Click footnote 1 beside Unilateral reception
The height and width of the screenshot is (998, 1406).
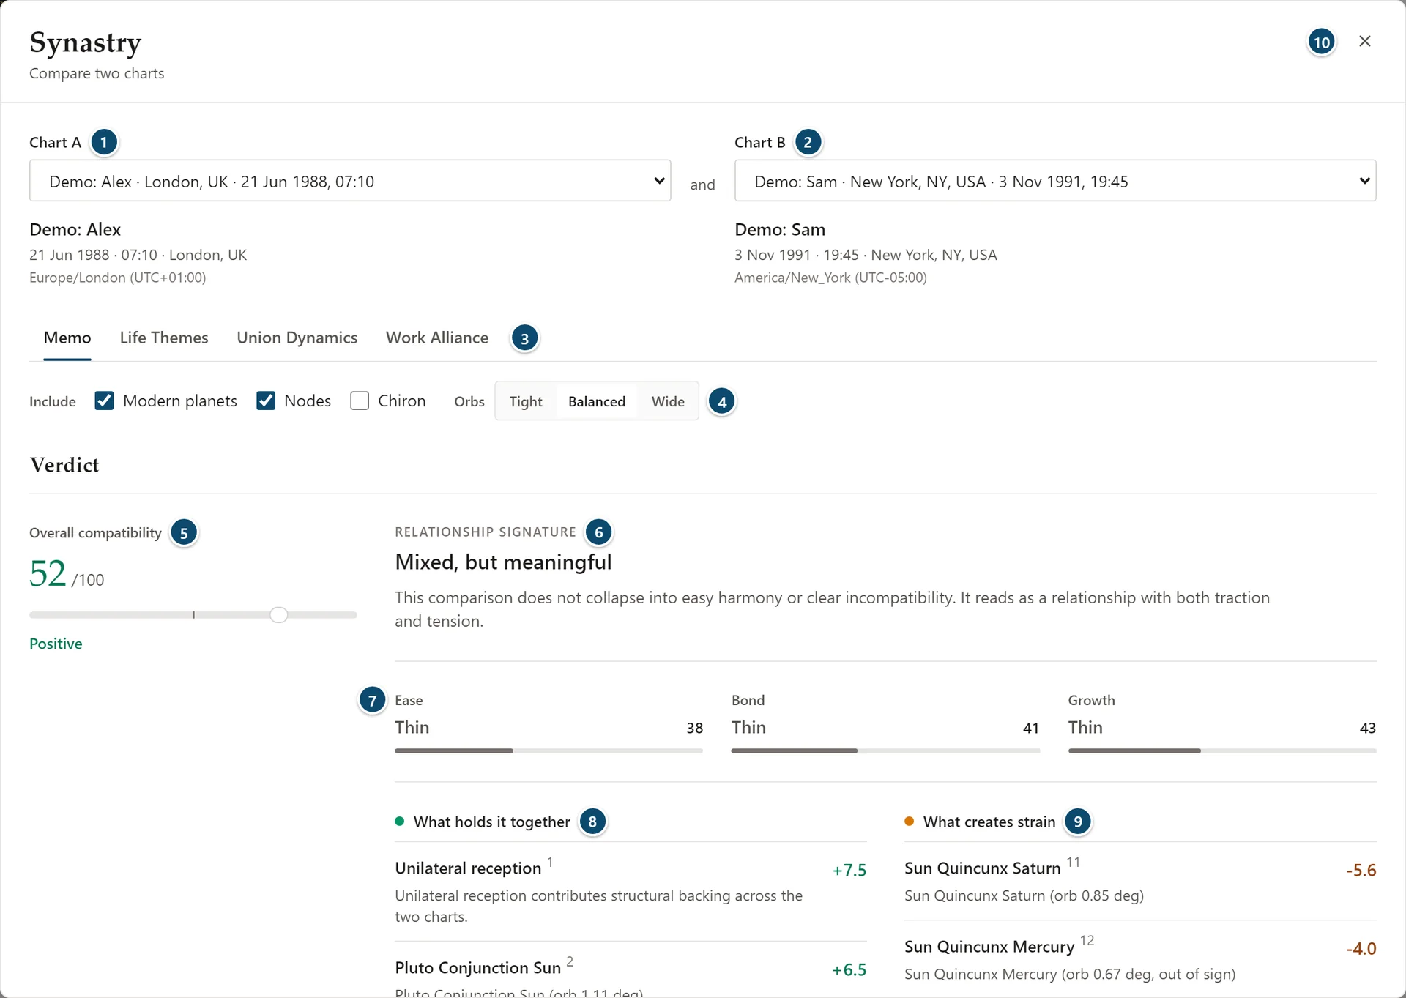click(x=550, y=862)
